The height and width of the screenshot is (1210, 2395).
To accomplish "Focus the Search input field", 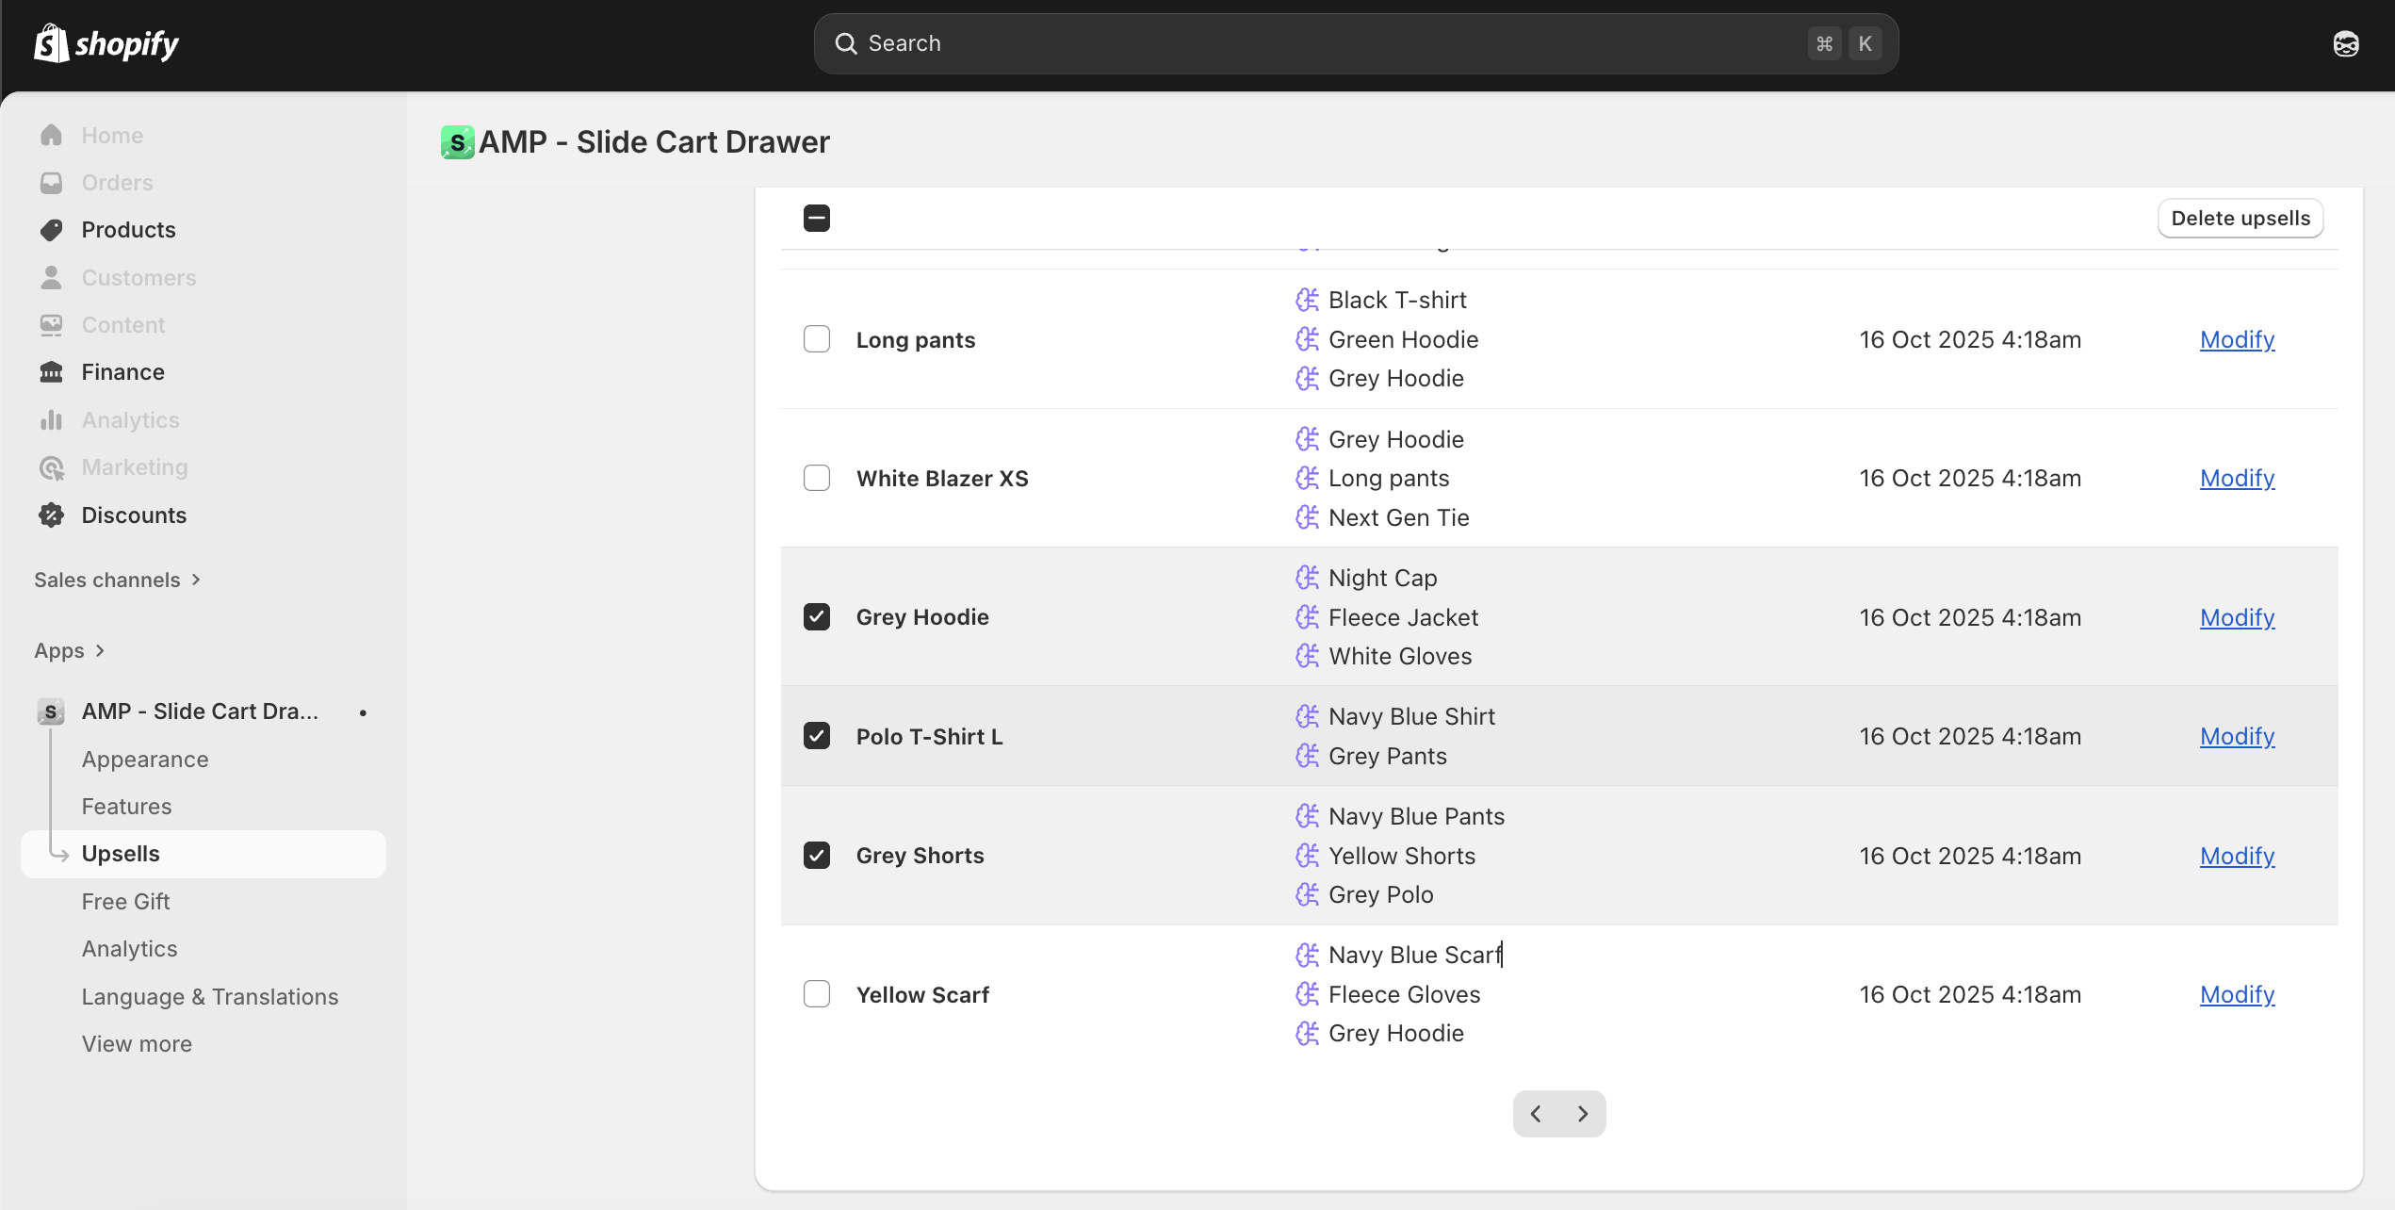I will (1319, 43).
